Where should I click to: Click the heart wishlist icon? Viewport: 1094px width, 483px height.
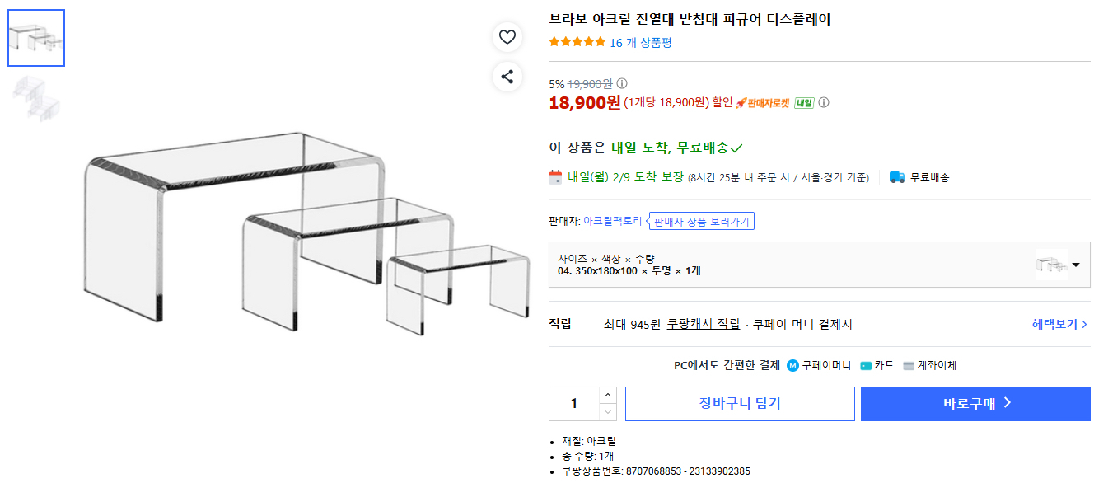[507, 36]
